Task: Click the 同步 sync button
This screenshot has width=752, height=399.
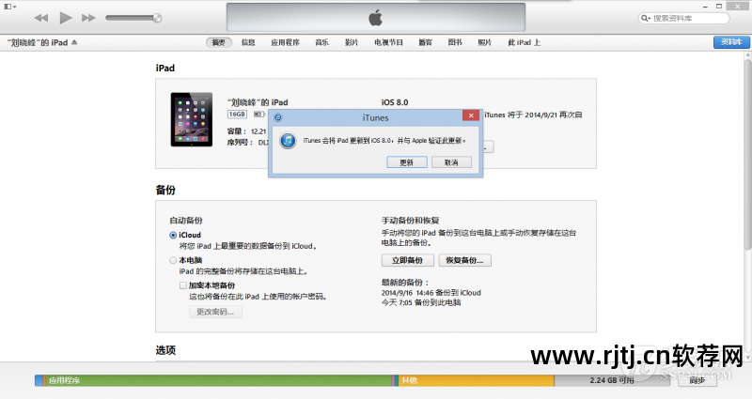Action: pyautogui.click(x=697, y=380)
